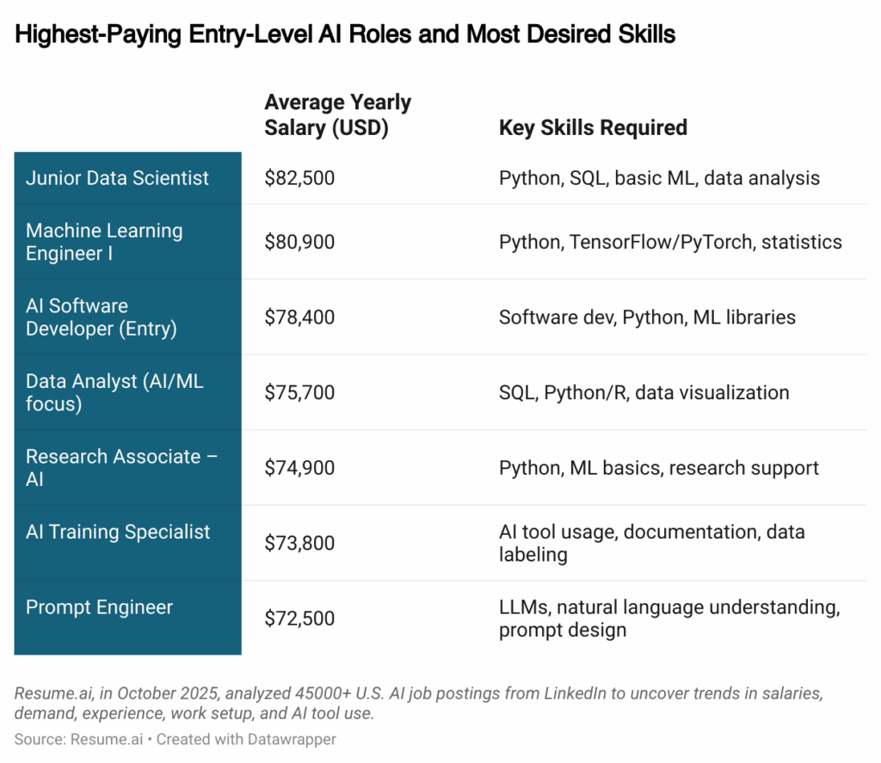Select the Junior Data Scientist row label
Viewport: 881px width, 763px height.
pyautogui.click(x=117, y=178)
